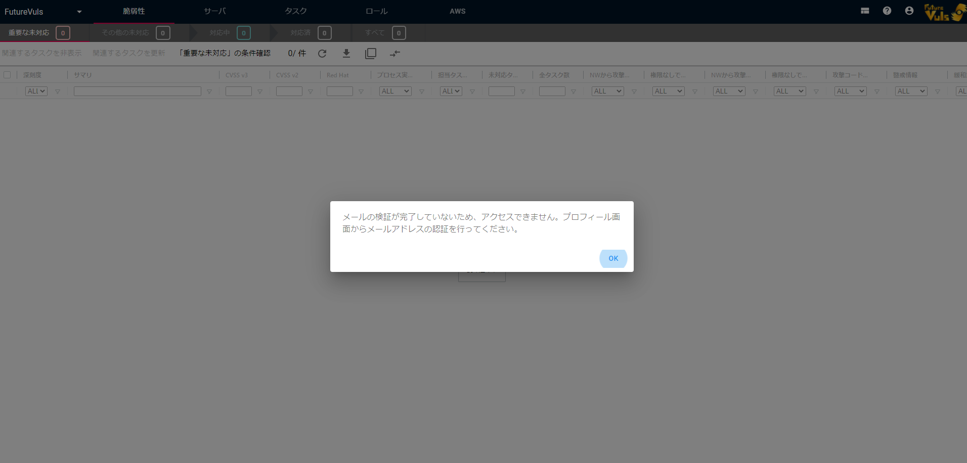The height and width of the screenshot is (463, 967).
Task: Open the プロセス実 ALL filter dropdown
Action: tap(395, 91)
